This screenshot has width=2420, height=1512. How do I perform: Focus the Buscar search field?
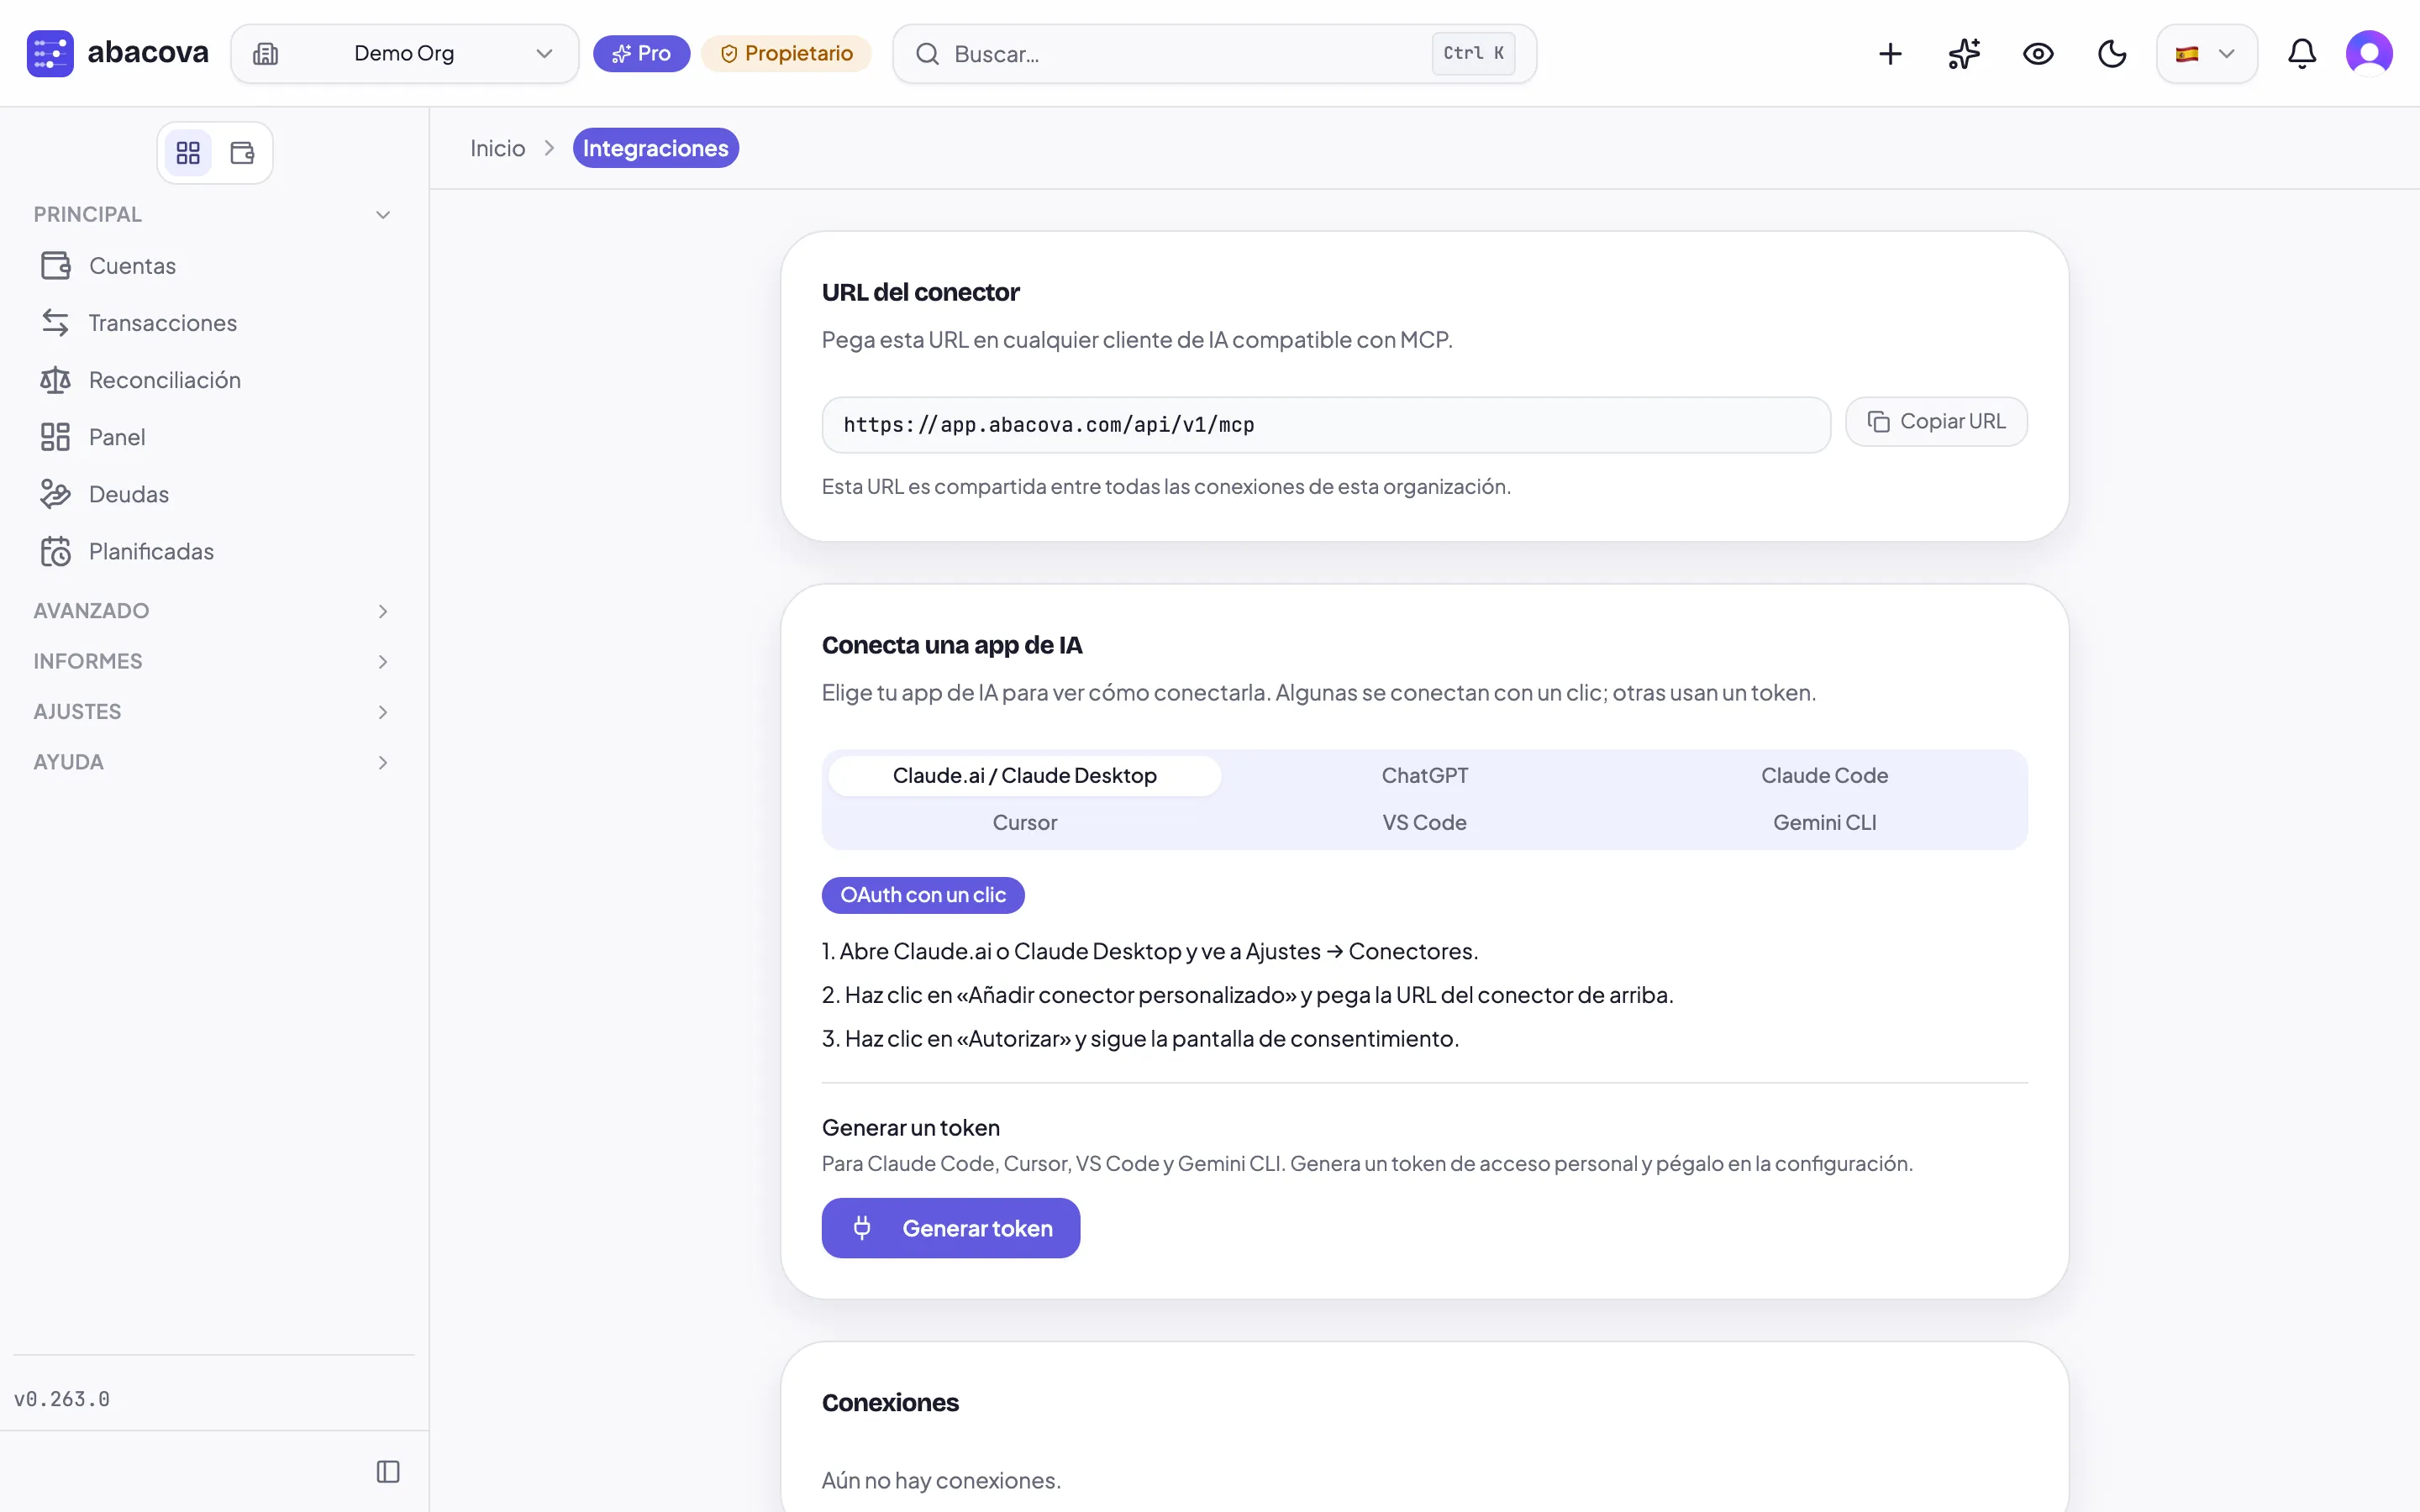click(x=1214, y=54)
